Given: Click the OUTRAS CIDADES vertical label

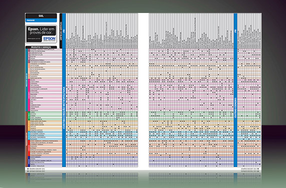Looking at the screenshot, I should click(x=235, y=107).
